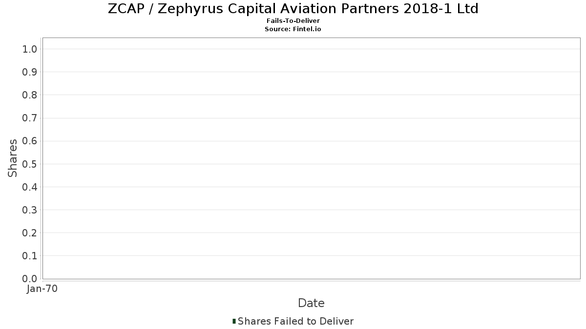Image resolution: width=586 pixels, height=329 pixels.
Task: Click the 0.1 y-axis tick label
Action: (30, 256)
